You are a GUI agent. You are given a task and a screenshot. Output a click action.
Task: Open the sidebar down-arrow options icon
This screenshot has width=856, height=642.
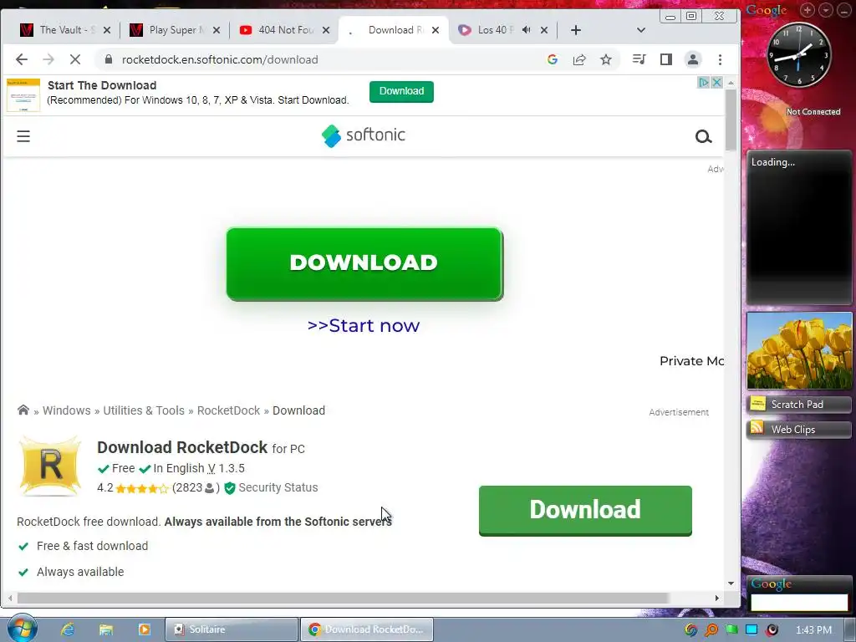point(826,10)
